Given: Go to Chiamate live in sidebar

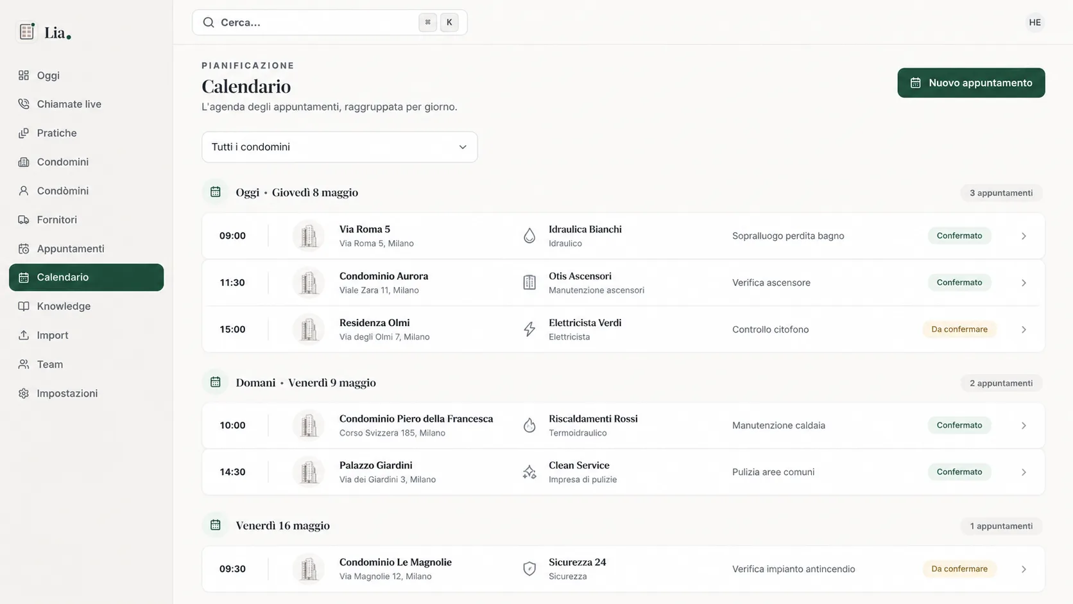Looking at the screenshot, I should (86, 104).
